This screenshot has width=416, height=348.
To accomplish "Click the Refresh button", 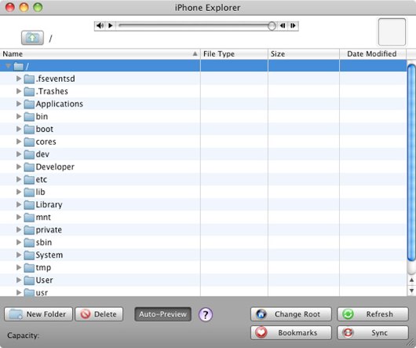I will [373, 314].
